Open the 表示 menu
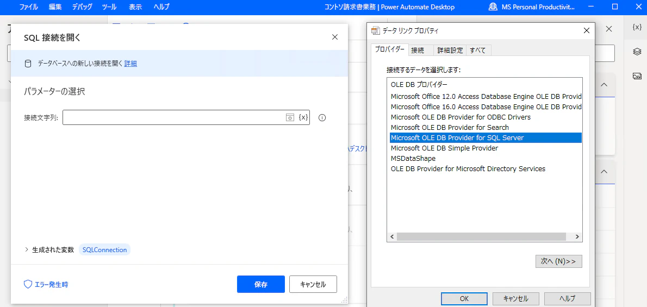The image size is (647, 307). point(135,7)
